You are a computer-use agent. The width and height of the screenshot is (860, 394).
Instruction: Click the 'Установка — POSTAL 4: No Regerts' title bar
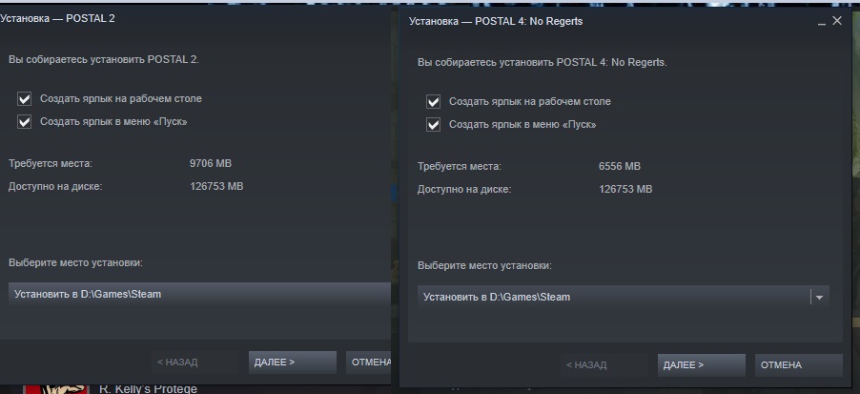pos(496,21)
